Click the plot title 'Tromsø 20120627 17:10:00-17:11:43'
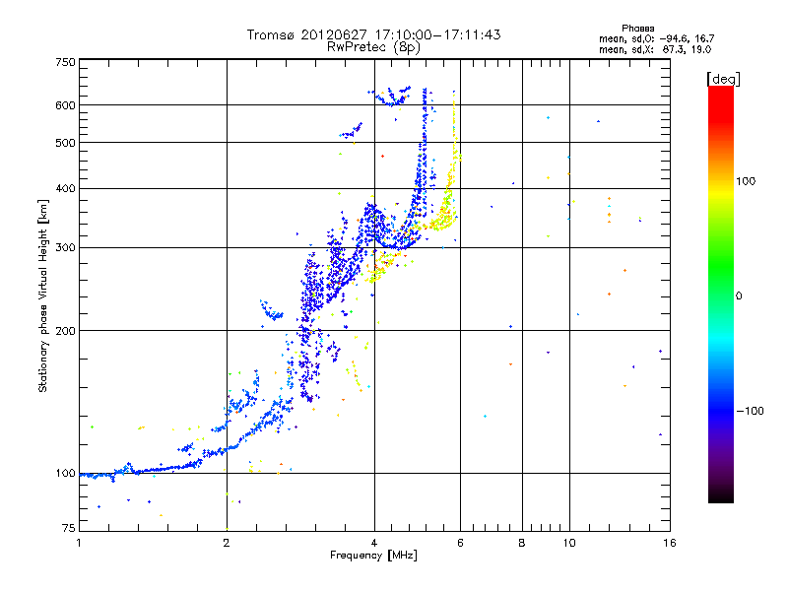Viewport: 788px width, 591px height. click(x=373, y=34)
